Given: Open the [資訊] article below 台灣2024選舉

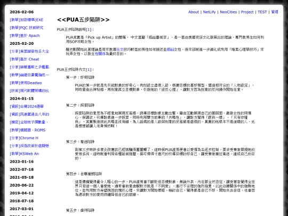Looking at the screenshot, I should point(29,114).
